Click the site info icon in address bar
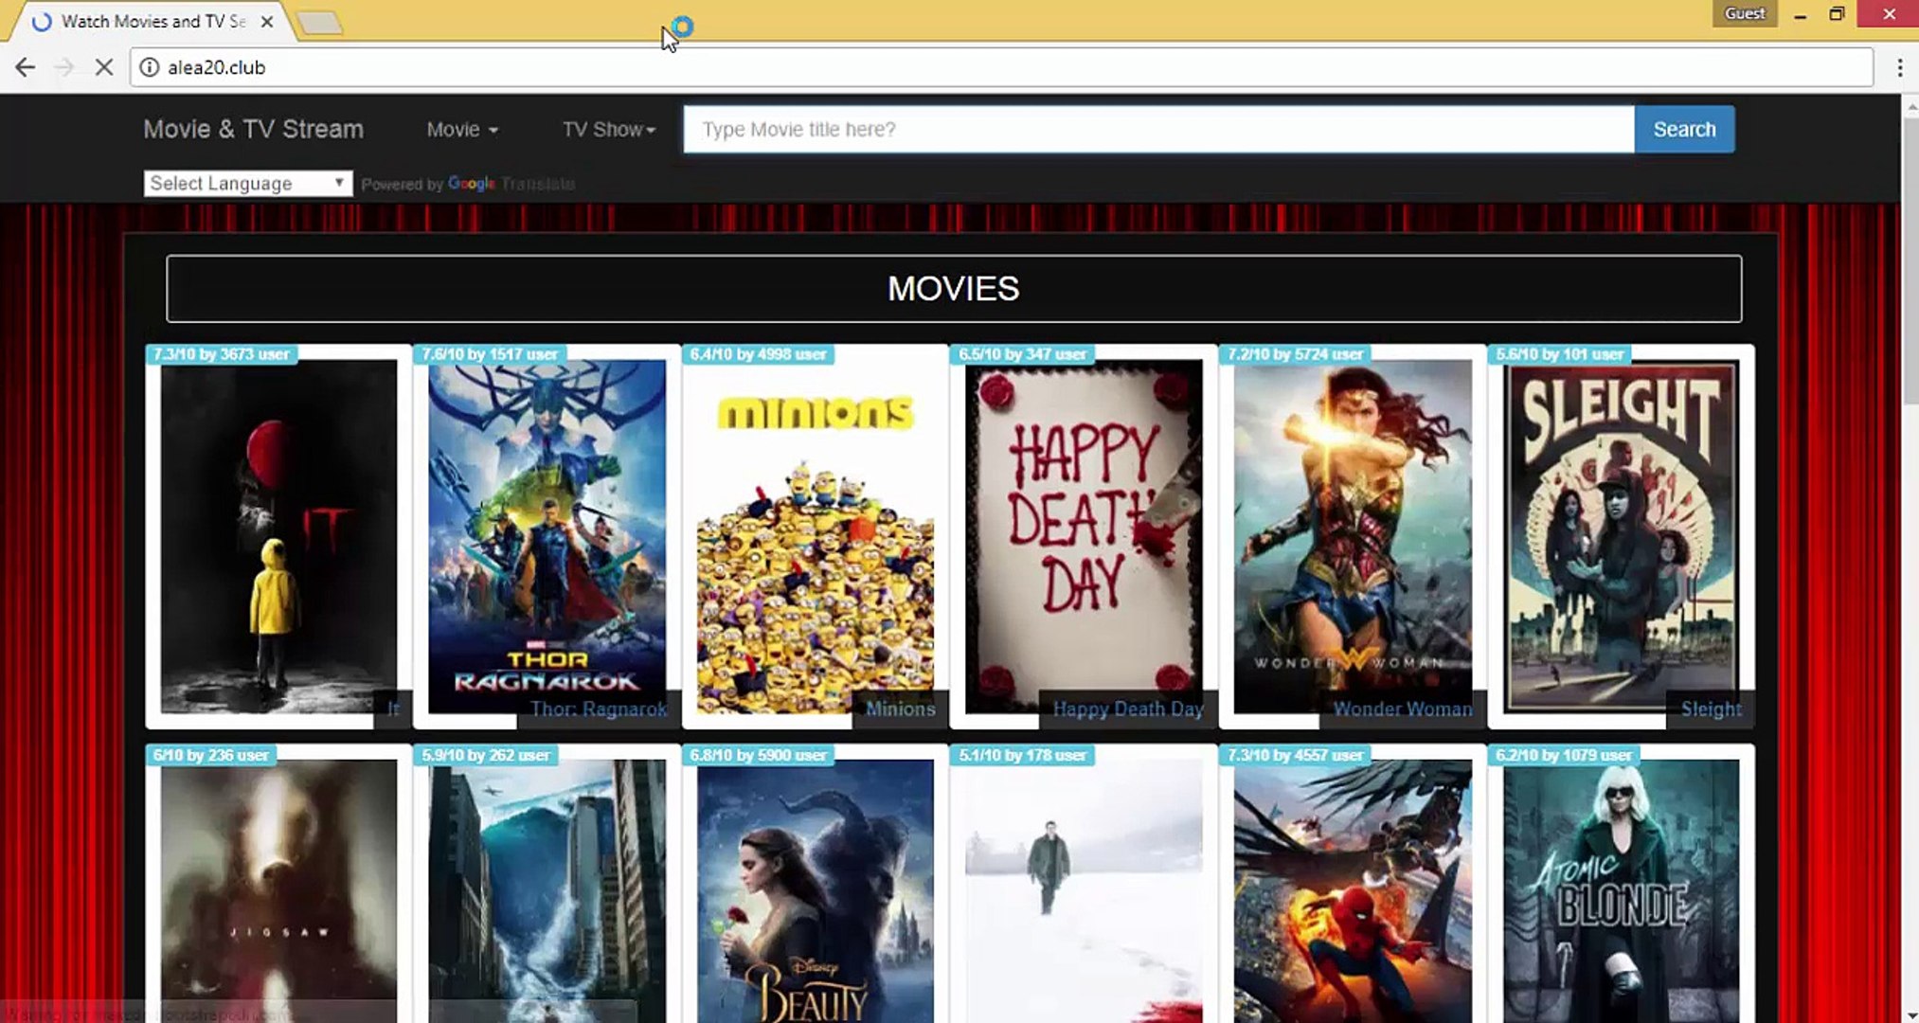Image resolution: width=1919 pixels, height=1023 pixels. point(149,67)
